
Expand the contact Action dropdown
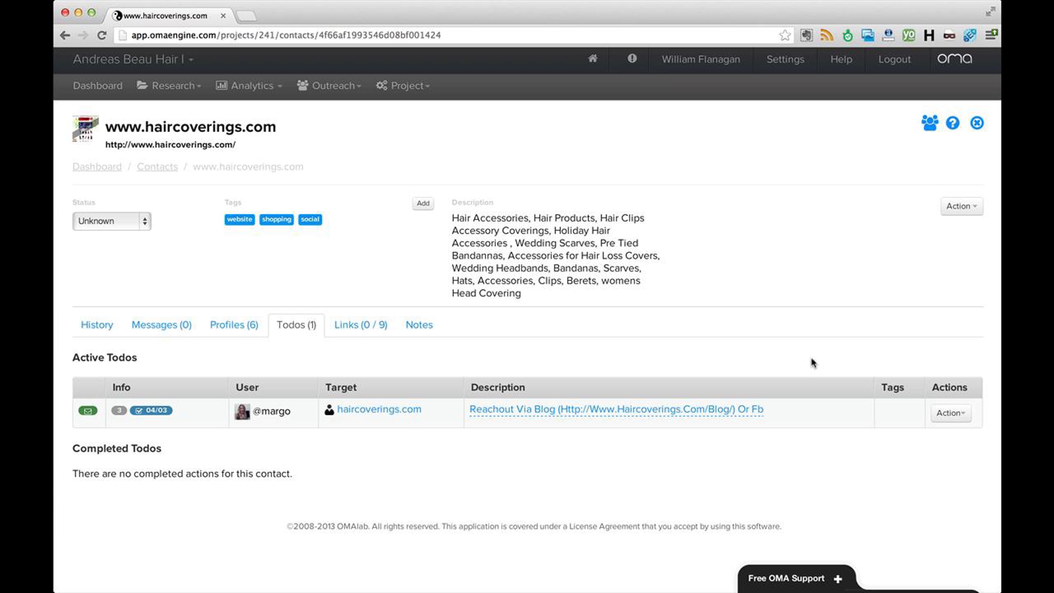click(x=961, y=206)
